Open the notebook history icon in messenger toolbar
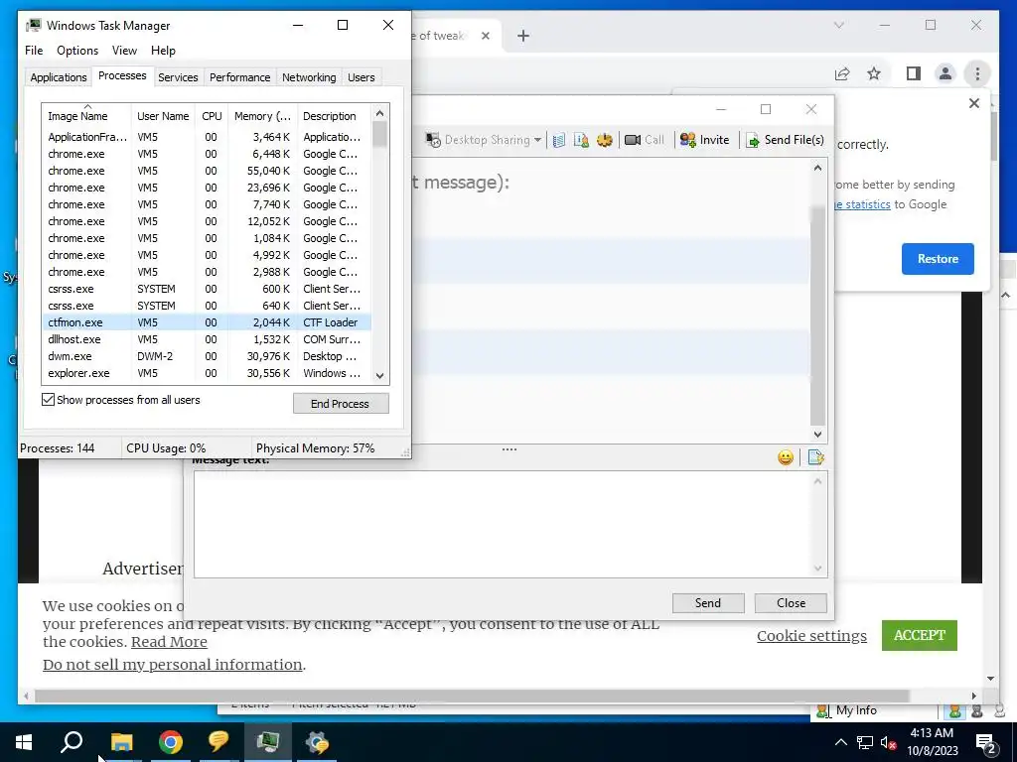Viewport: 1017px width, 762px height. point(559,140)
